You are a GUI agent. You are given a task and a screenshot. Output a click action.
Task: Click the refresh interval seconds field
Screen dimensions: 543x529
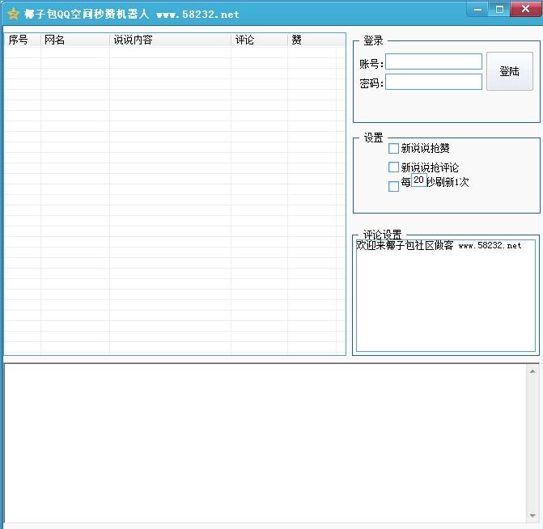418,180
